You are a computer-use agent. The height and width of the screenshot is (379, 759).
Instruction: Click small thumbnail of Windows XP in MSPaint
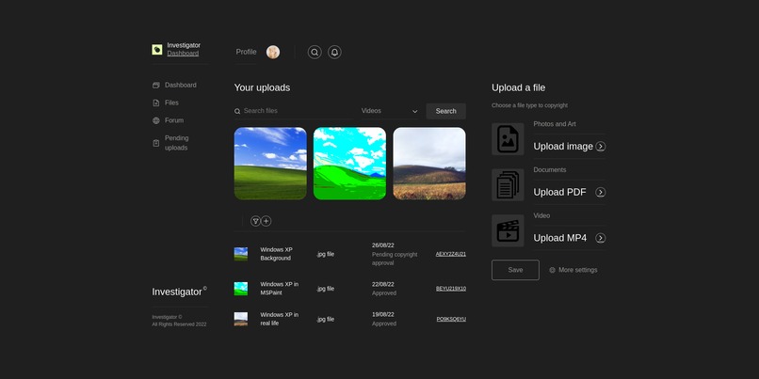(241, 289)
